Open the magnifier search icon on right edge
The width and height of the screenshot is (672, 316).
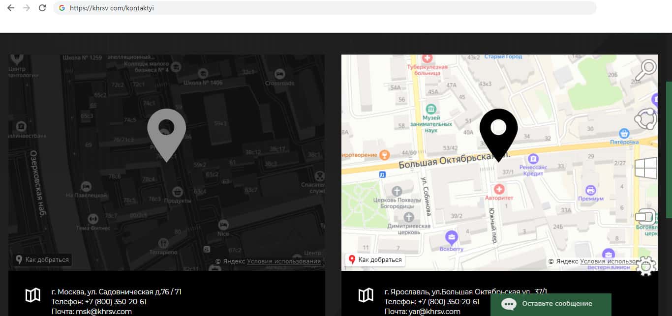pyautogui.click(x=646, y=70)
